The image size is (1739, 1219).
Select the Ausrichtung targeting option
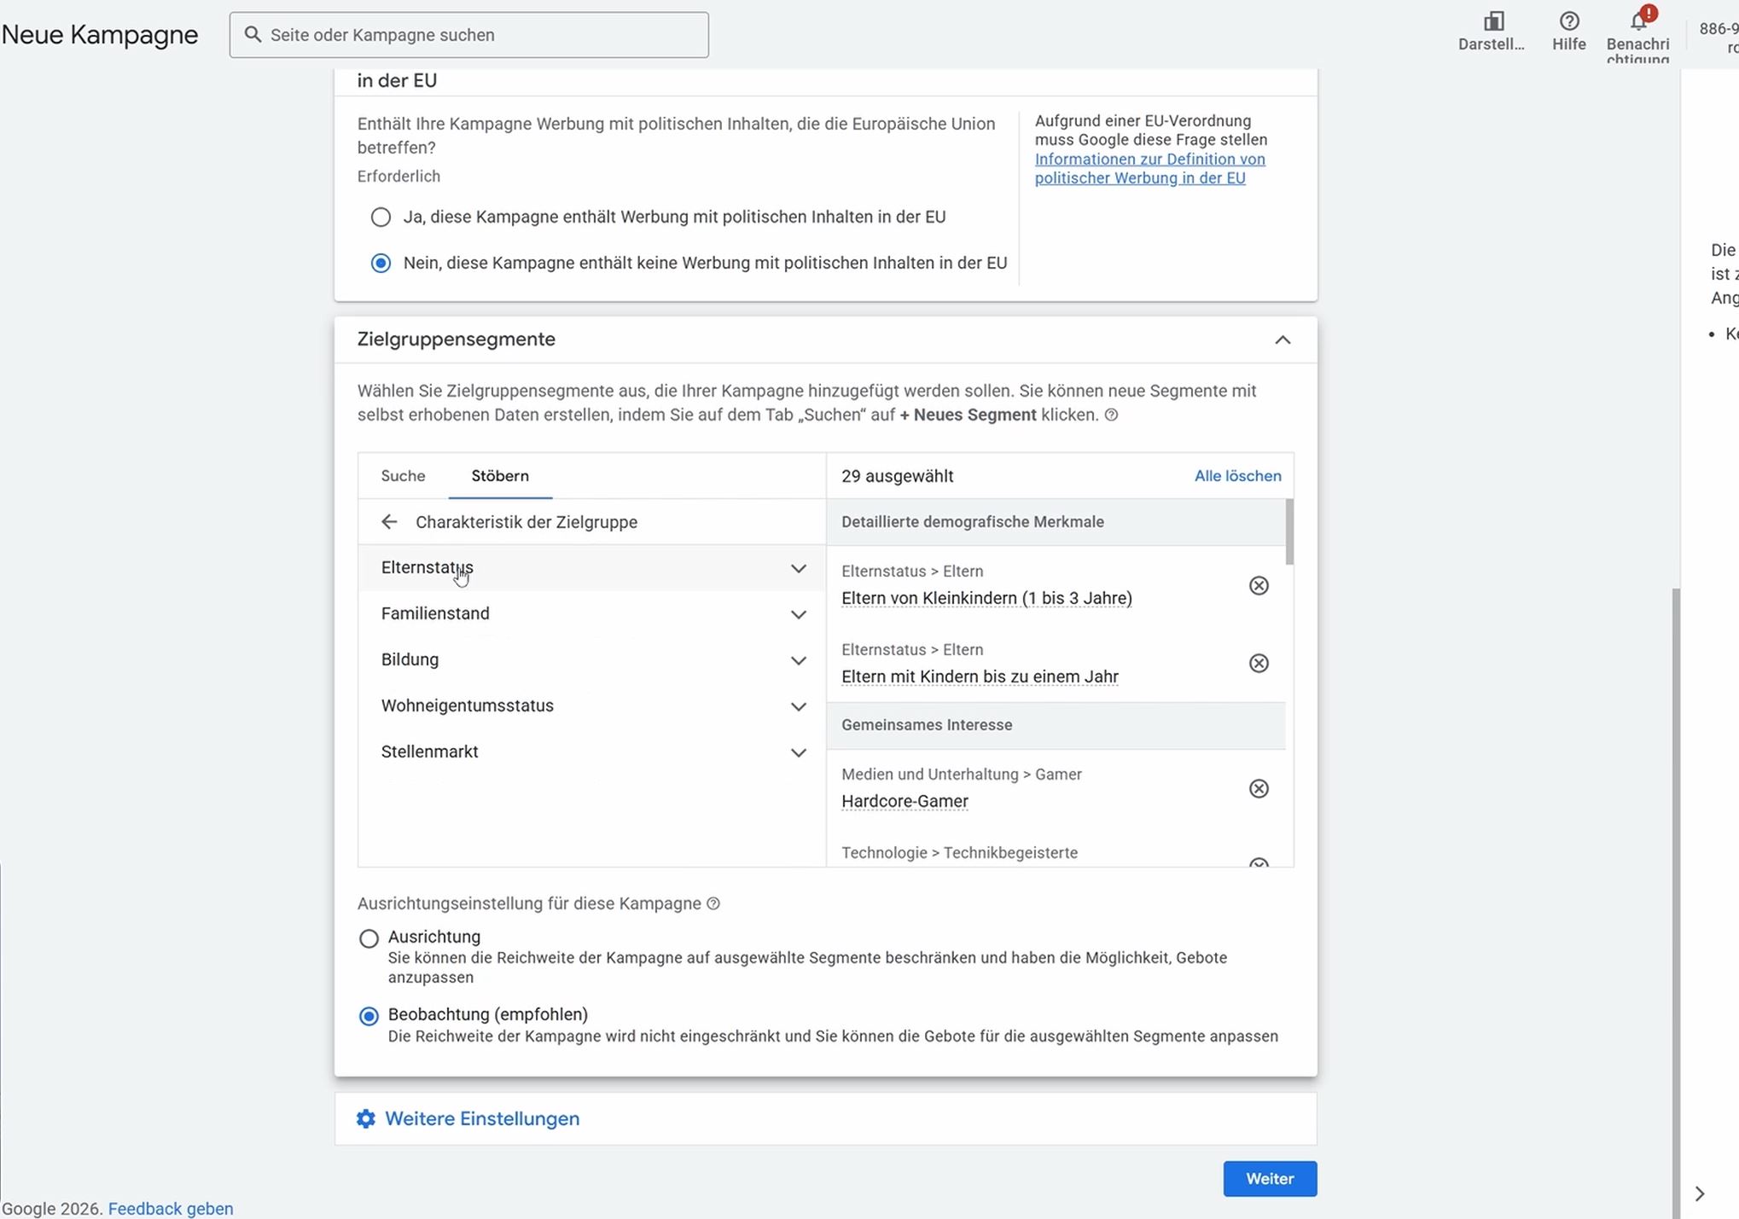click(369, 937)
